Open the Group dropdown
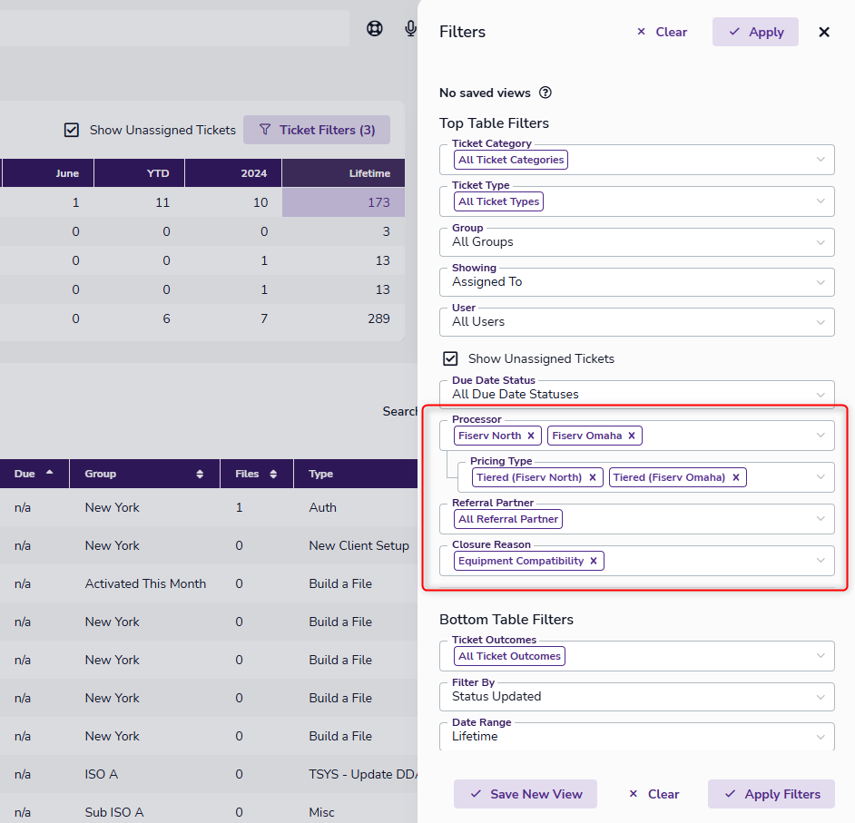The width and height of the screenshot is (855, 823). pos(636,242)
